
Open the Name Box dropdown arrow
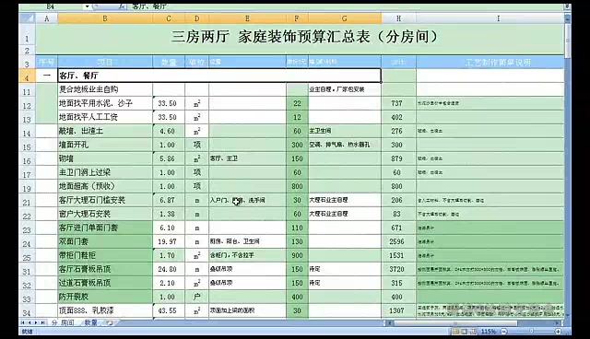87,6
